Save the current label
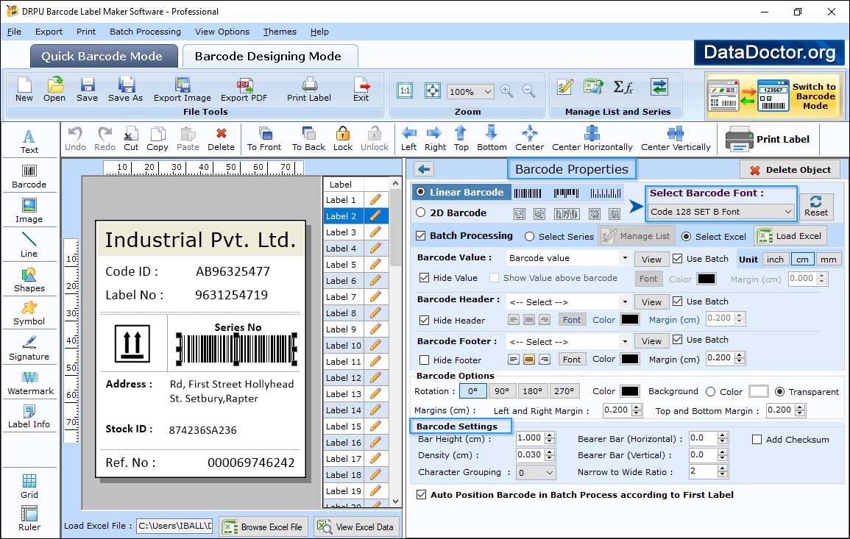The height and width of the screenshot is (539, 850). coord(87,90)
